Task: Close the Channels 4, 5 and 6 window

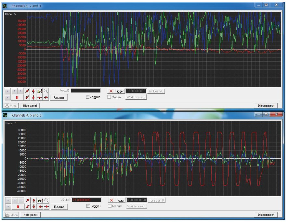Action: click(276, 114)
